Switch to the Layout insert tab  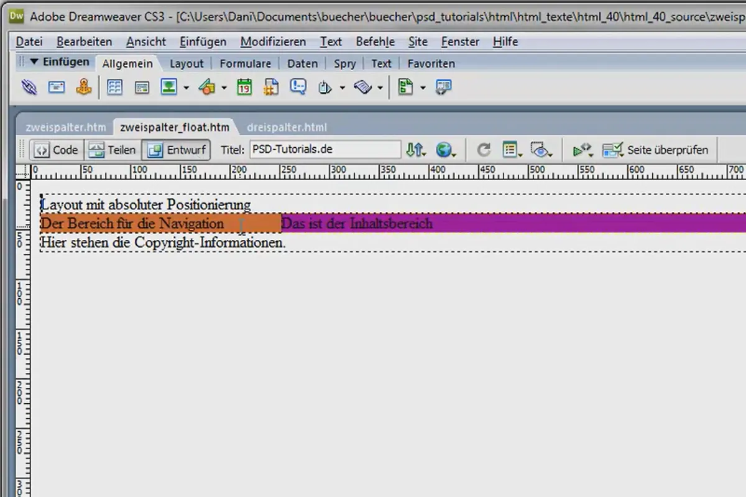pyautogui.click(x=186, y=63)
